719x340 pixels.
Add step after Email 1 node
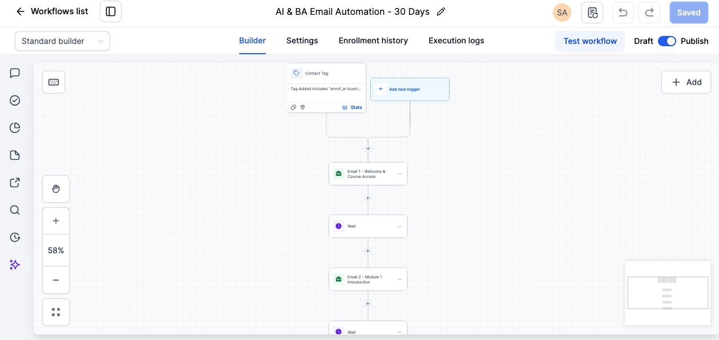368,199
